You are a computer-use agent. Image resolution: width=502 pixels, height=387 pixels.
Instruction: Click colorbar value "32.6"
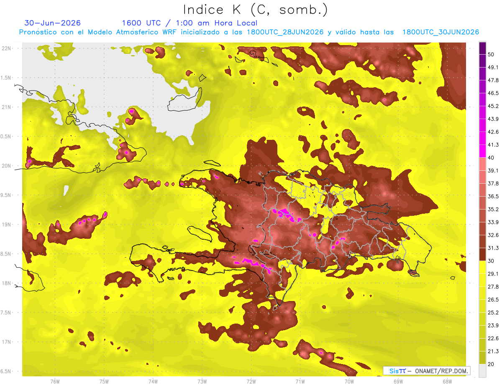point(493,235)
